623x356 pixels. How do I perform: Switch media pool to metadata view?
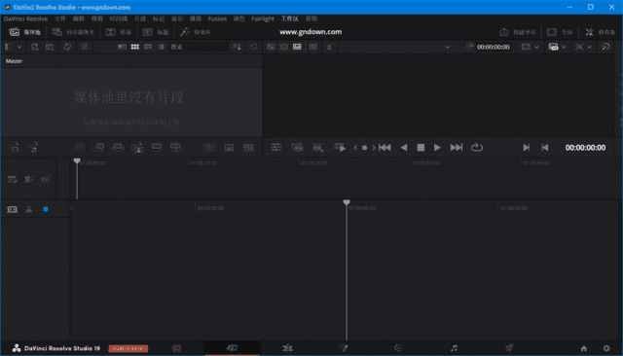(122, 47)
